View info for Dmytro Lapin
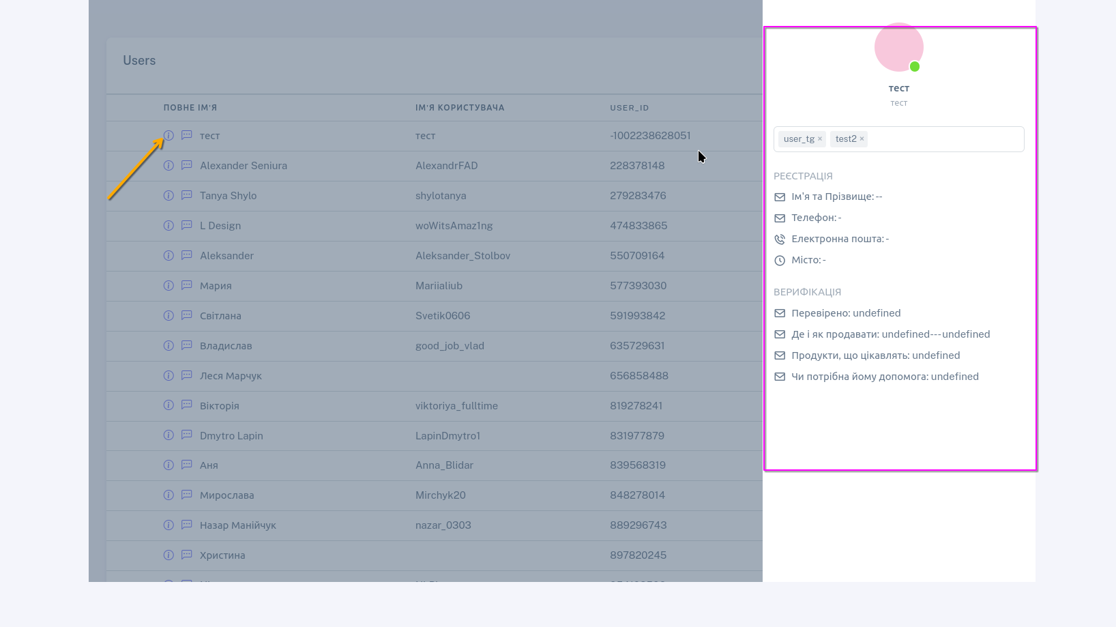The image size is (1116, 627). click(168, 435)
